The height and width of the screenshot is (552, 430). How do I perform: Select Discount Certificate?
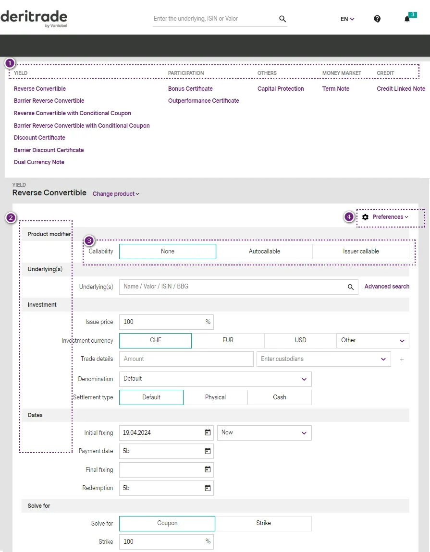pos(39,138)
